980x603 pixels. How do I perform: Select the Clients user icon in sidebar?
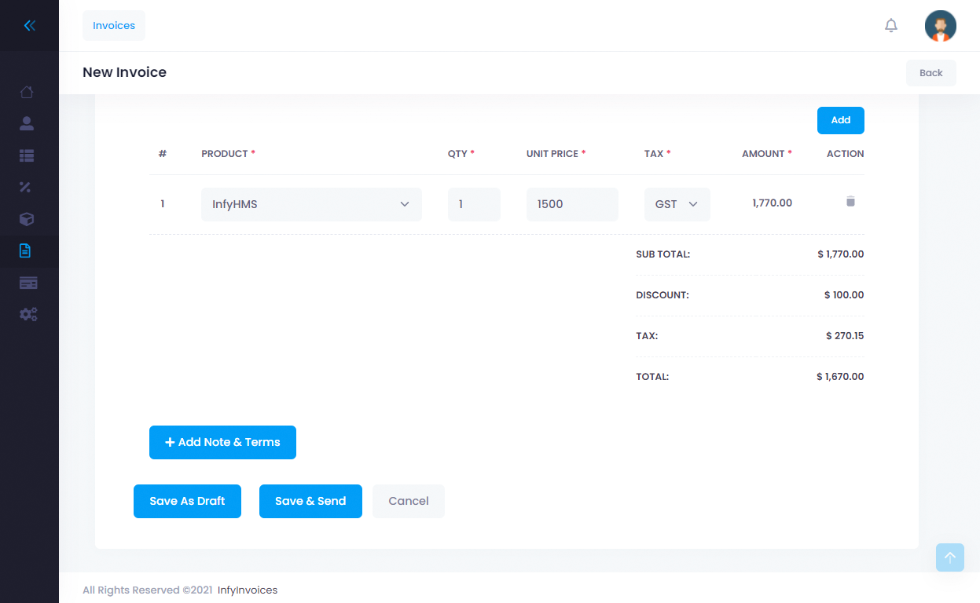pyautogui.click(x=27, y=123)
